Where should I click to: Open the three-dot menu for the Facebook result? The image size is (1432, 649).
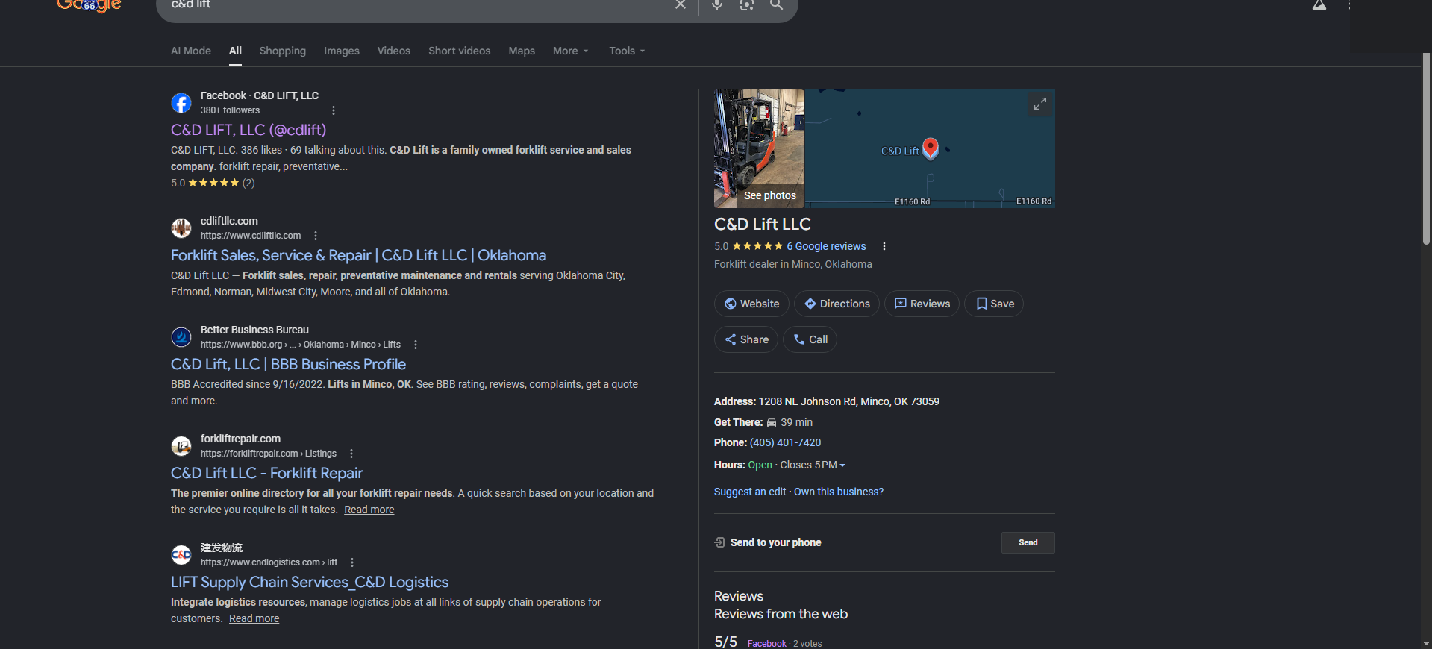[334, 110]
